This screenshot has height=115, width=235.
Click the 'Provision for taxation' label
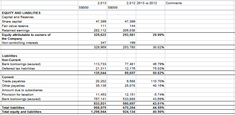[x=40, y=95]
